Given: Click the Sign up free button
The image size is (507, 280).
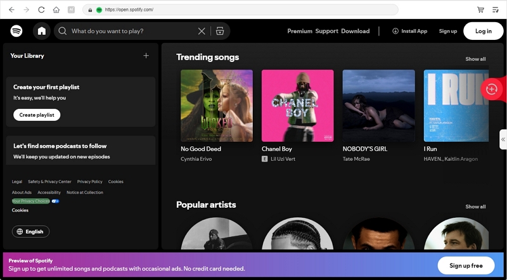Looking at the screenshot, I should point(466,265).
